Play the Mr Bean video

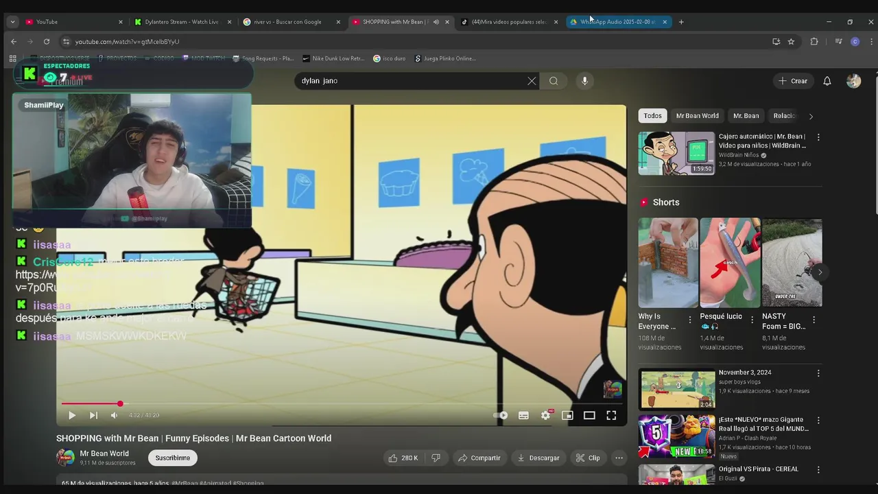[x=72, y=415]
